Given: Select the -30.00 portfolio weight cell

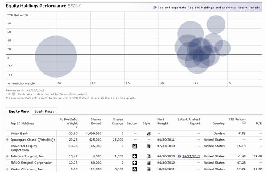Looking at the screenshot, I should [72, 134].
